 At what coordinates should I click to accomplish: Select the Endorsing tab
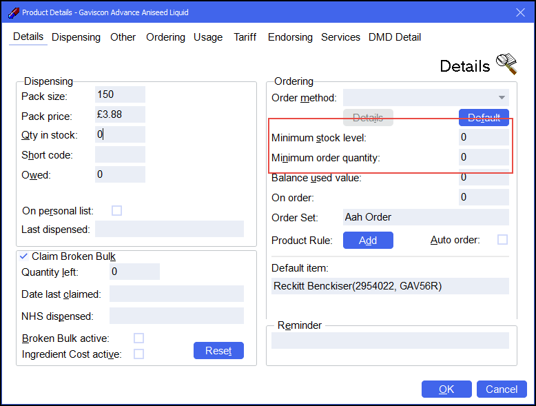(290, 37)
